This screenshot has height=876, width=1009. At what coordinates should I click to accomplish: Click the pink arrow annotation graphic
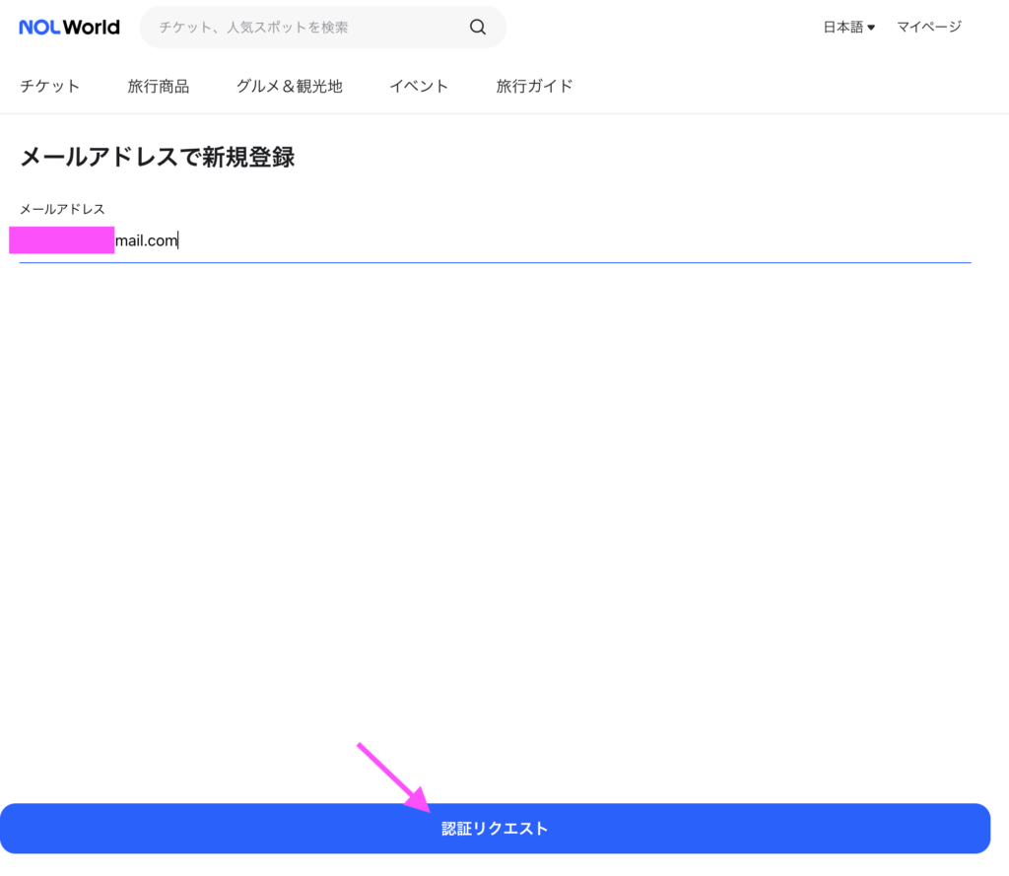pos(392,776)
